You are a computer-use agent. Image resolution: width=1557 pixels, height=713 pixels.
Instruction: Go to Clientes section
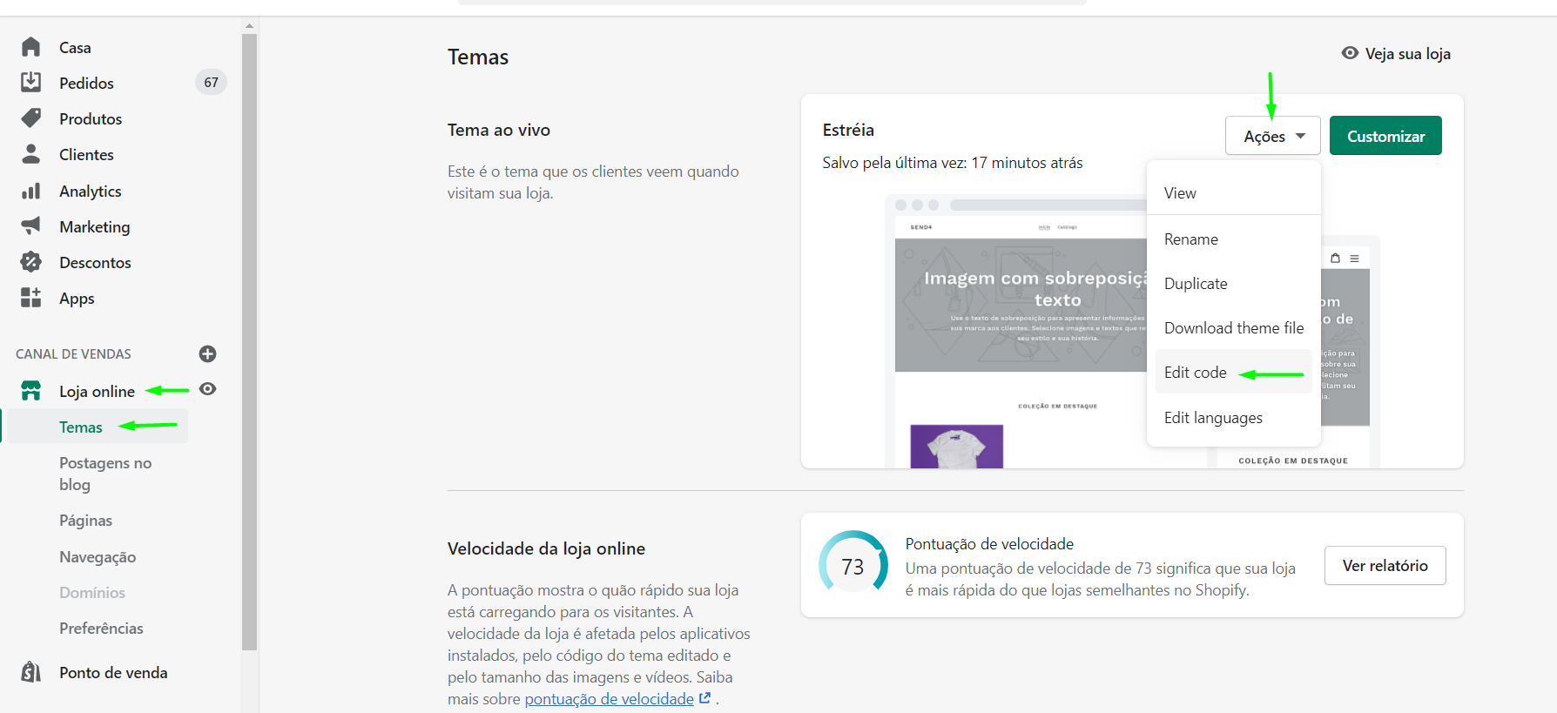tap(86, 155)
